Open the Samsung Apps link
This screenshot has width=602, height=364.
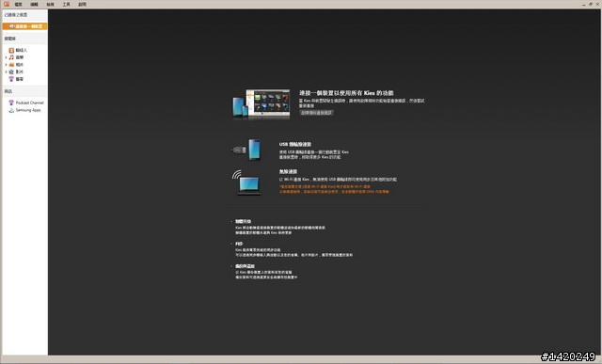pos(28,110)
